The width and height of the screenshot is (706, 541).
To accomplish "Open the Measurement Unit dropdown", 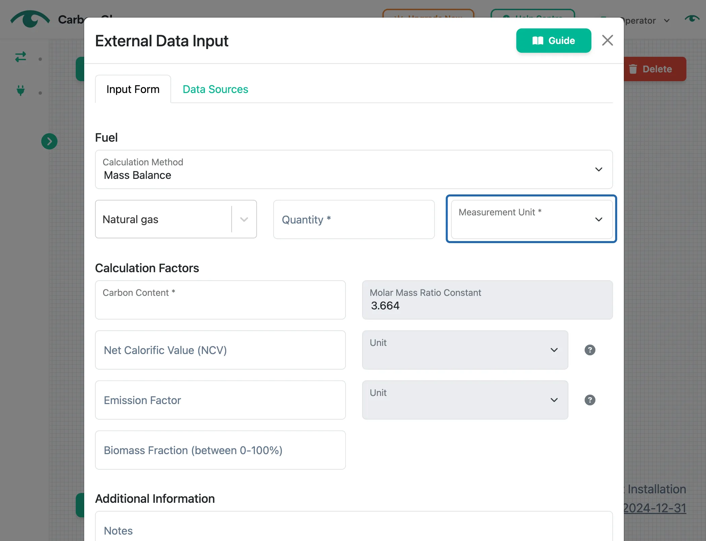I will (x=532, y=219).
